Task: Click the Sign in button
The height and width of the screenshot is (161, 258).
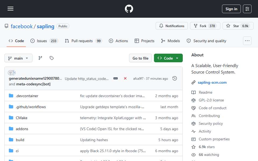Action: 231,9
